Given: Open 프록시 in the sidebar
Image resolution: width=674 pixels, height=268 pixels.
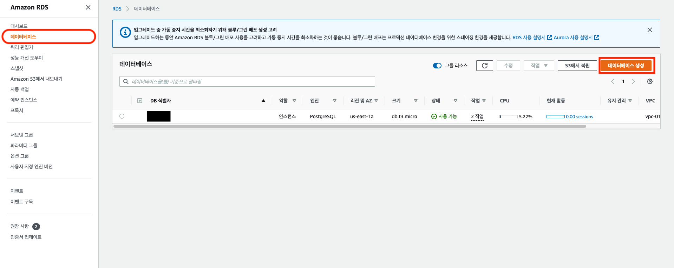Looking at the screenshot, I should pyautogui.click(x=17, y=110).
